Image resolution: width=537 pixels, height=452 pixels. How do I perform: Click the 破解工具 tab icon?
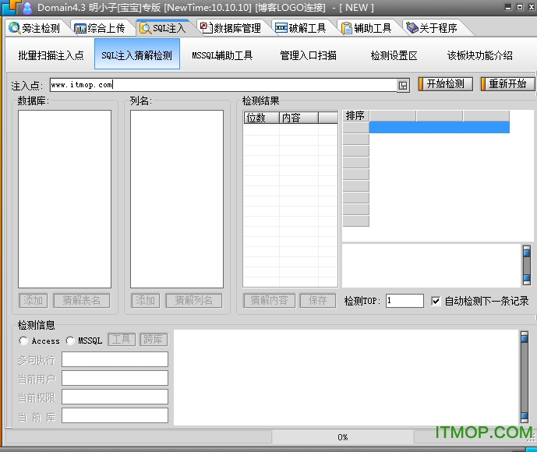pos(281,28)
